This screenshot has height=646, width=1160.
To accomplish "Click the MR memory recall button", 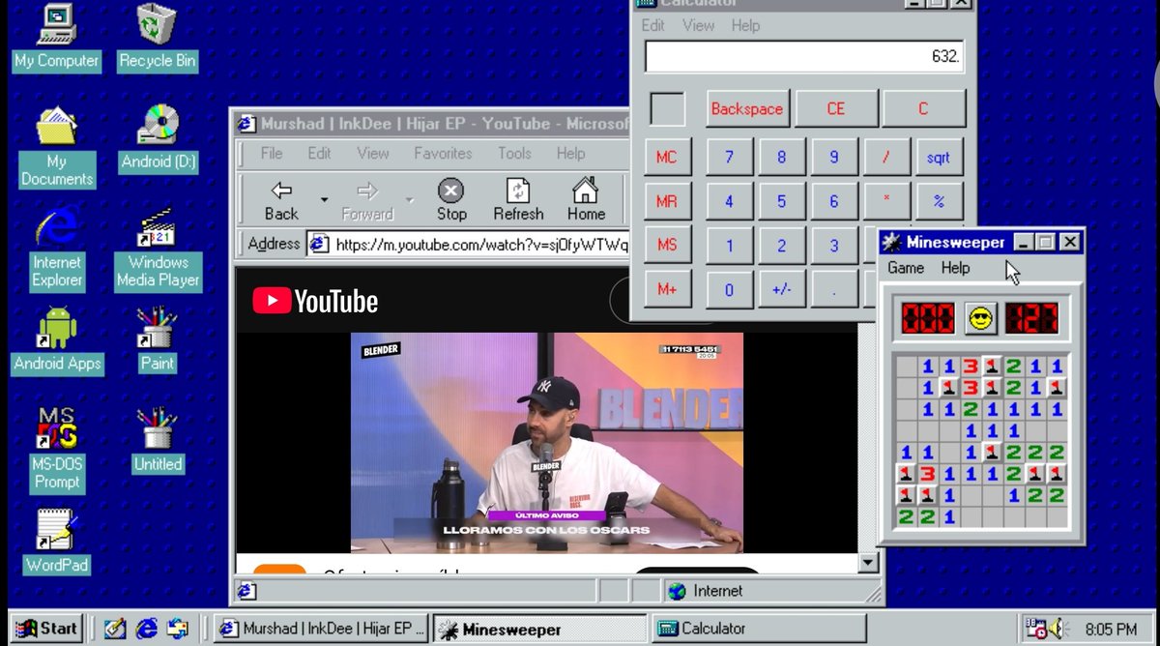I will pos(667,202).
